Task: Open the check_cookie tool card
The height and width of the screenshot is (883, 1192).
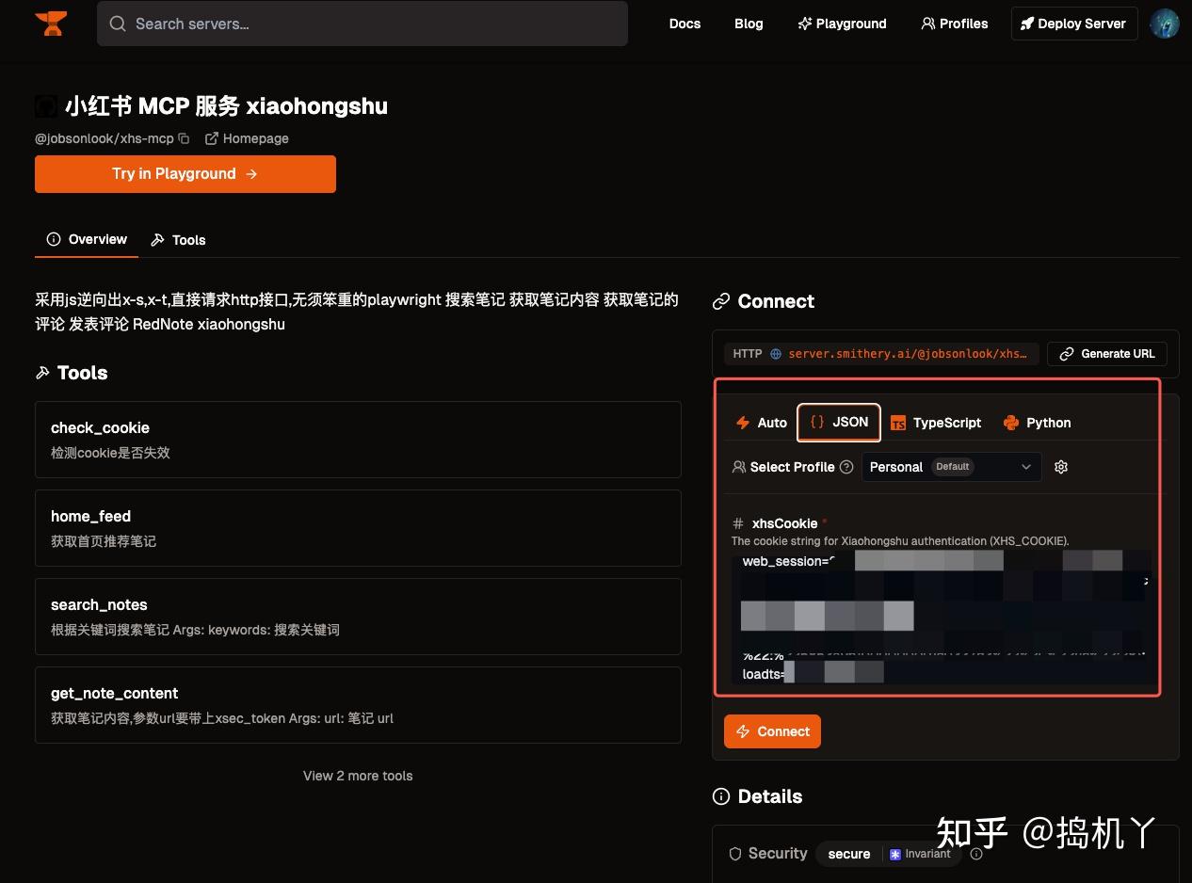Action: coord(358,440)
